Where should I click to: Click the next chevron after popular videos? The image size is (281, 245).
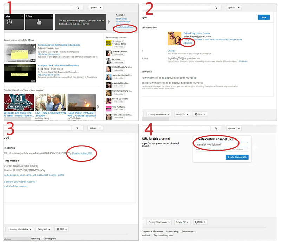click(x=98, y=107)
